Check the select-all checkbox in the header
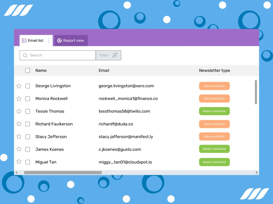 click(27, 70)
